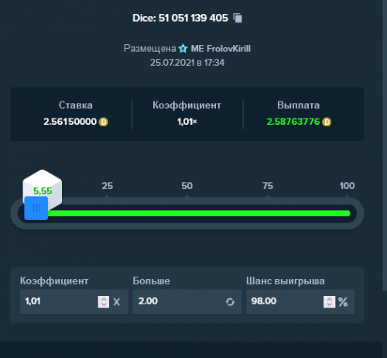The height and width of the screenshot is (358, 387).
Task: Click the Dice: 51 051 139 405 title
Action: click(x=180, y=18)
